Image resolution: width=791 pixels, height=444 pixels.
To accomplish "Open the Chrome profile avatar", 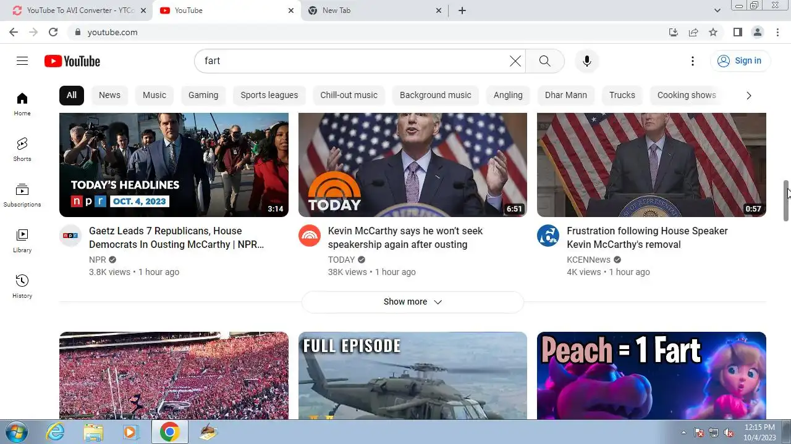I will pos(757,32).
